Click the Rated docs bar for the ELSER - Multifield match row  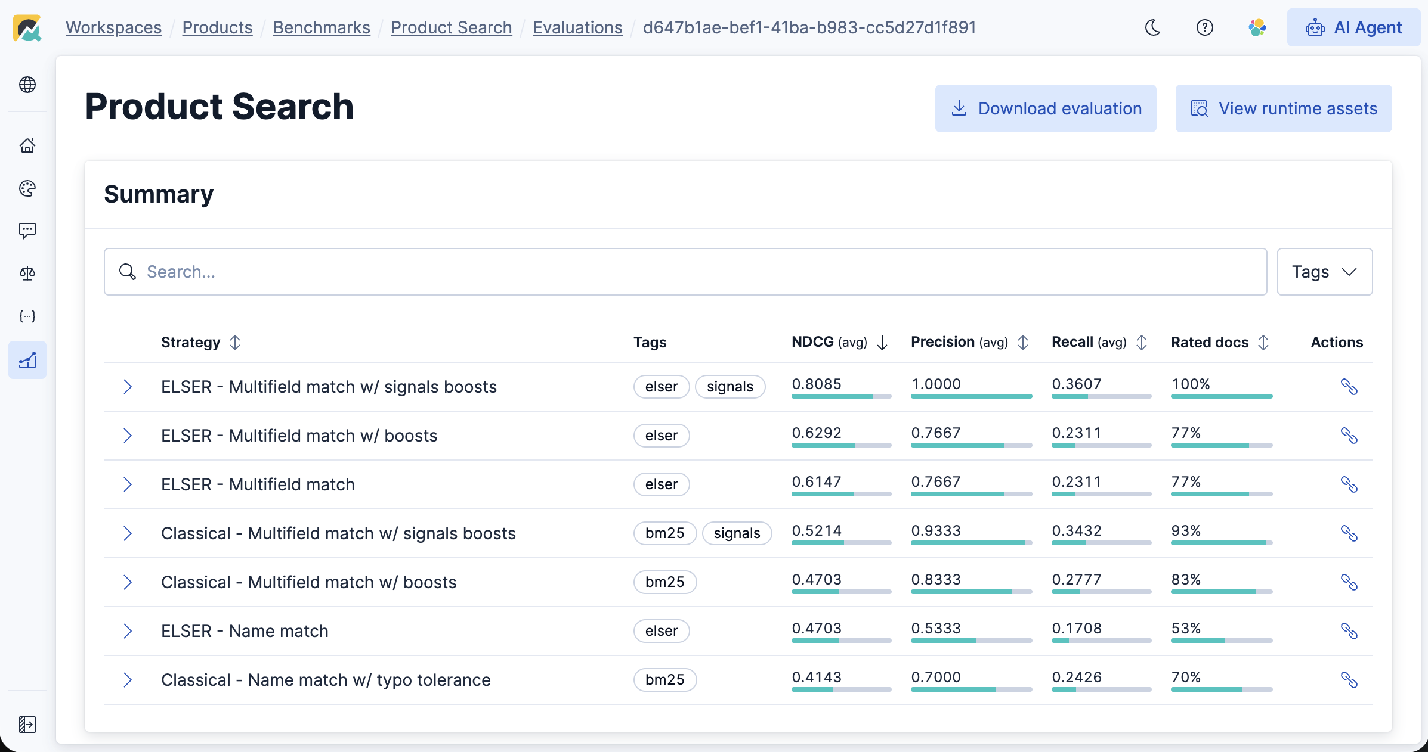coord(1221,494)
